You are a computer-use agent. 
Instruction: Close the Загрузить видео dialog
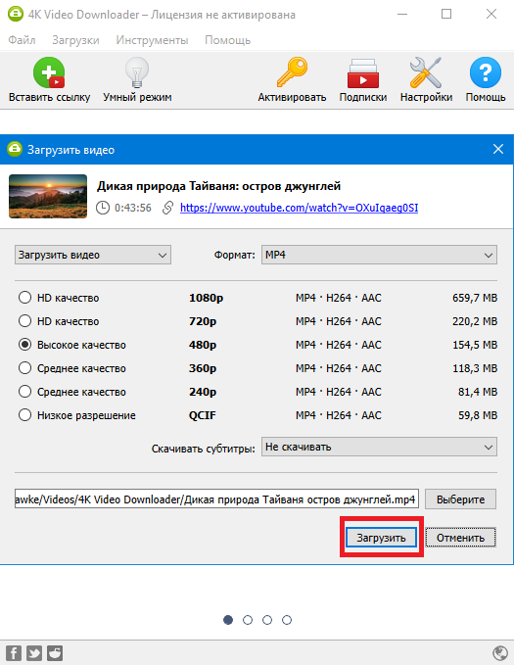point(498,149)
